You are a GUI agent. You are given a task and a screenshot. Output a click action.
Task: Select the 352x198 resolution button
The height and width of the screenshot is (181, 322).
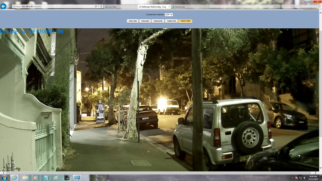[132, 21]
